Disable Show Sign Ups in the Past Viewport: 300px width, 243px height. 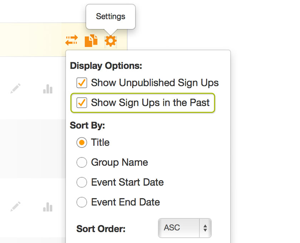point(81,103)
